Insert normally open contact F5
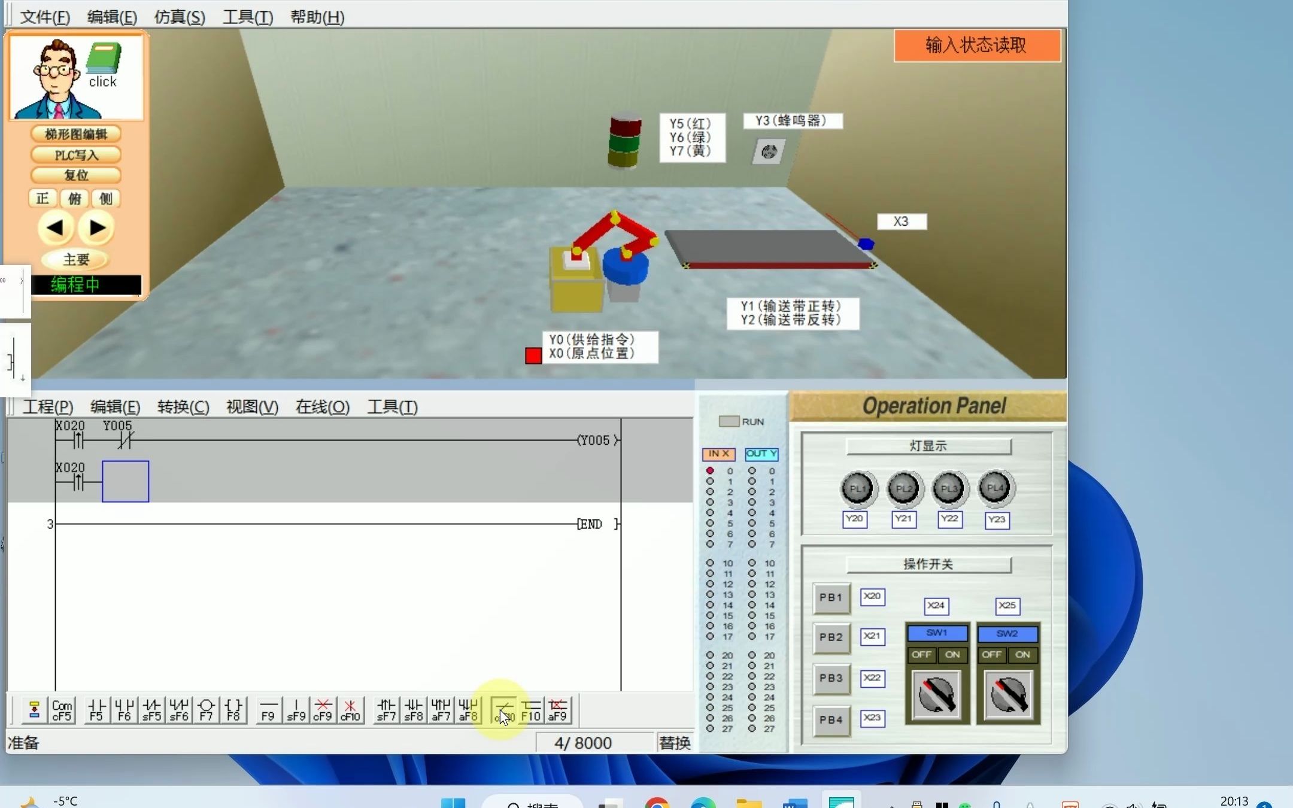 click(96, 710)
